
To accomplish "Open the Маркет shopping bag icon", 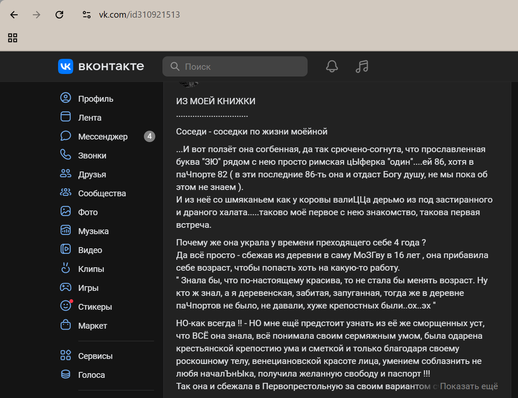I will tap(66, 325).
